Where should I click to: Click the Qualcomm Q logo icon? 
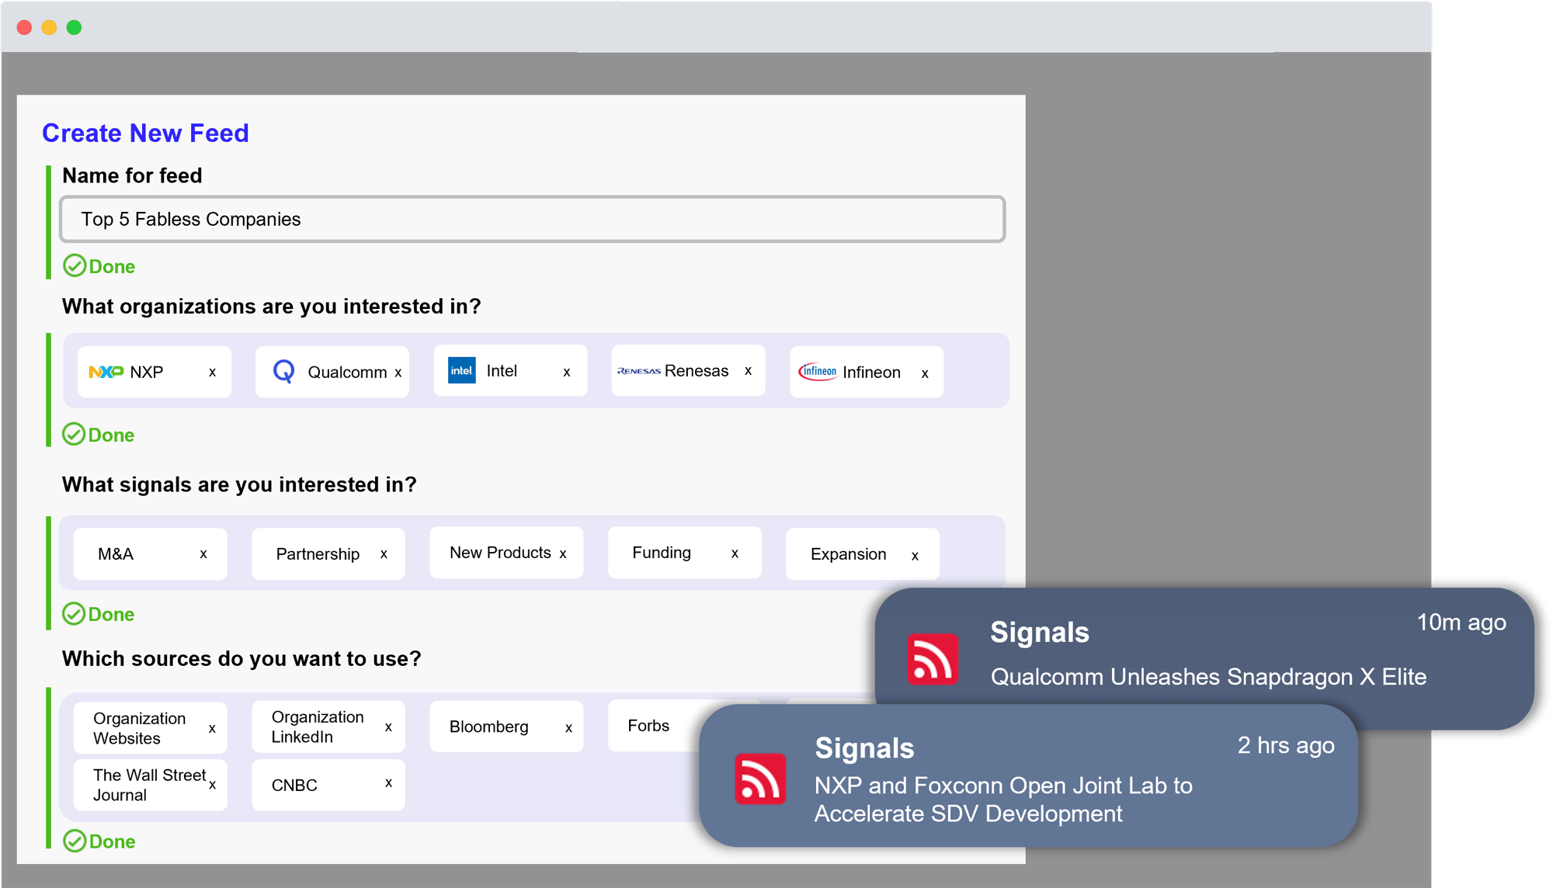pos(284,371)
